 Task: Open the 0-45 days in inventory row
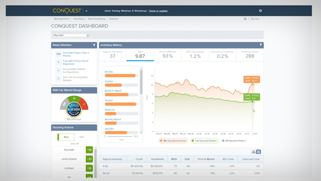105,166
